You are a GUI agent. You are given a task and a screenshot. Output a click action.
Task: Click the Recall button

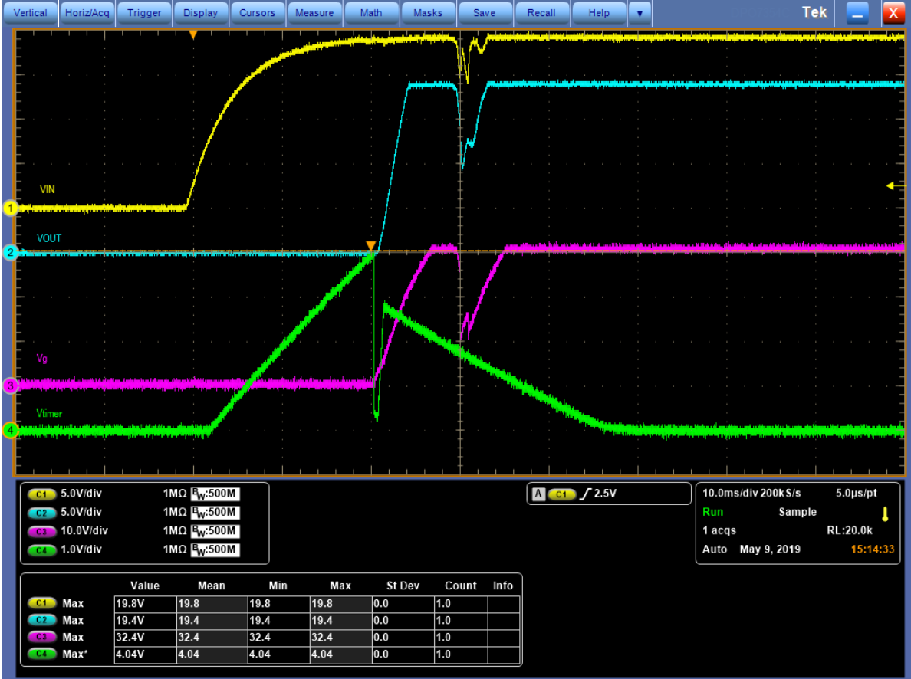(541, 13)
